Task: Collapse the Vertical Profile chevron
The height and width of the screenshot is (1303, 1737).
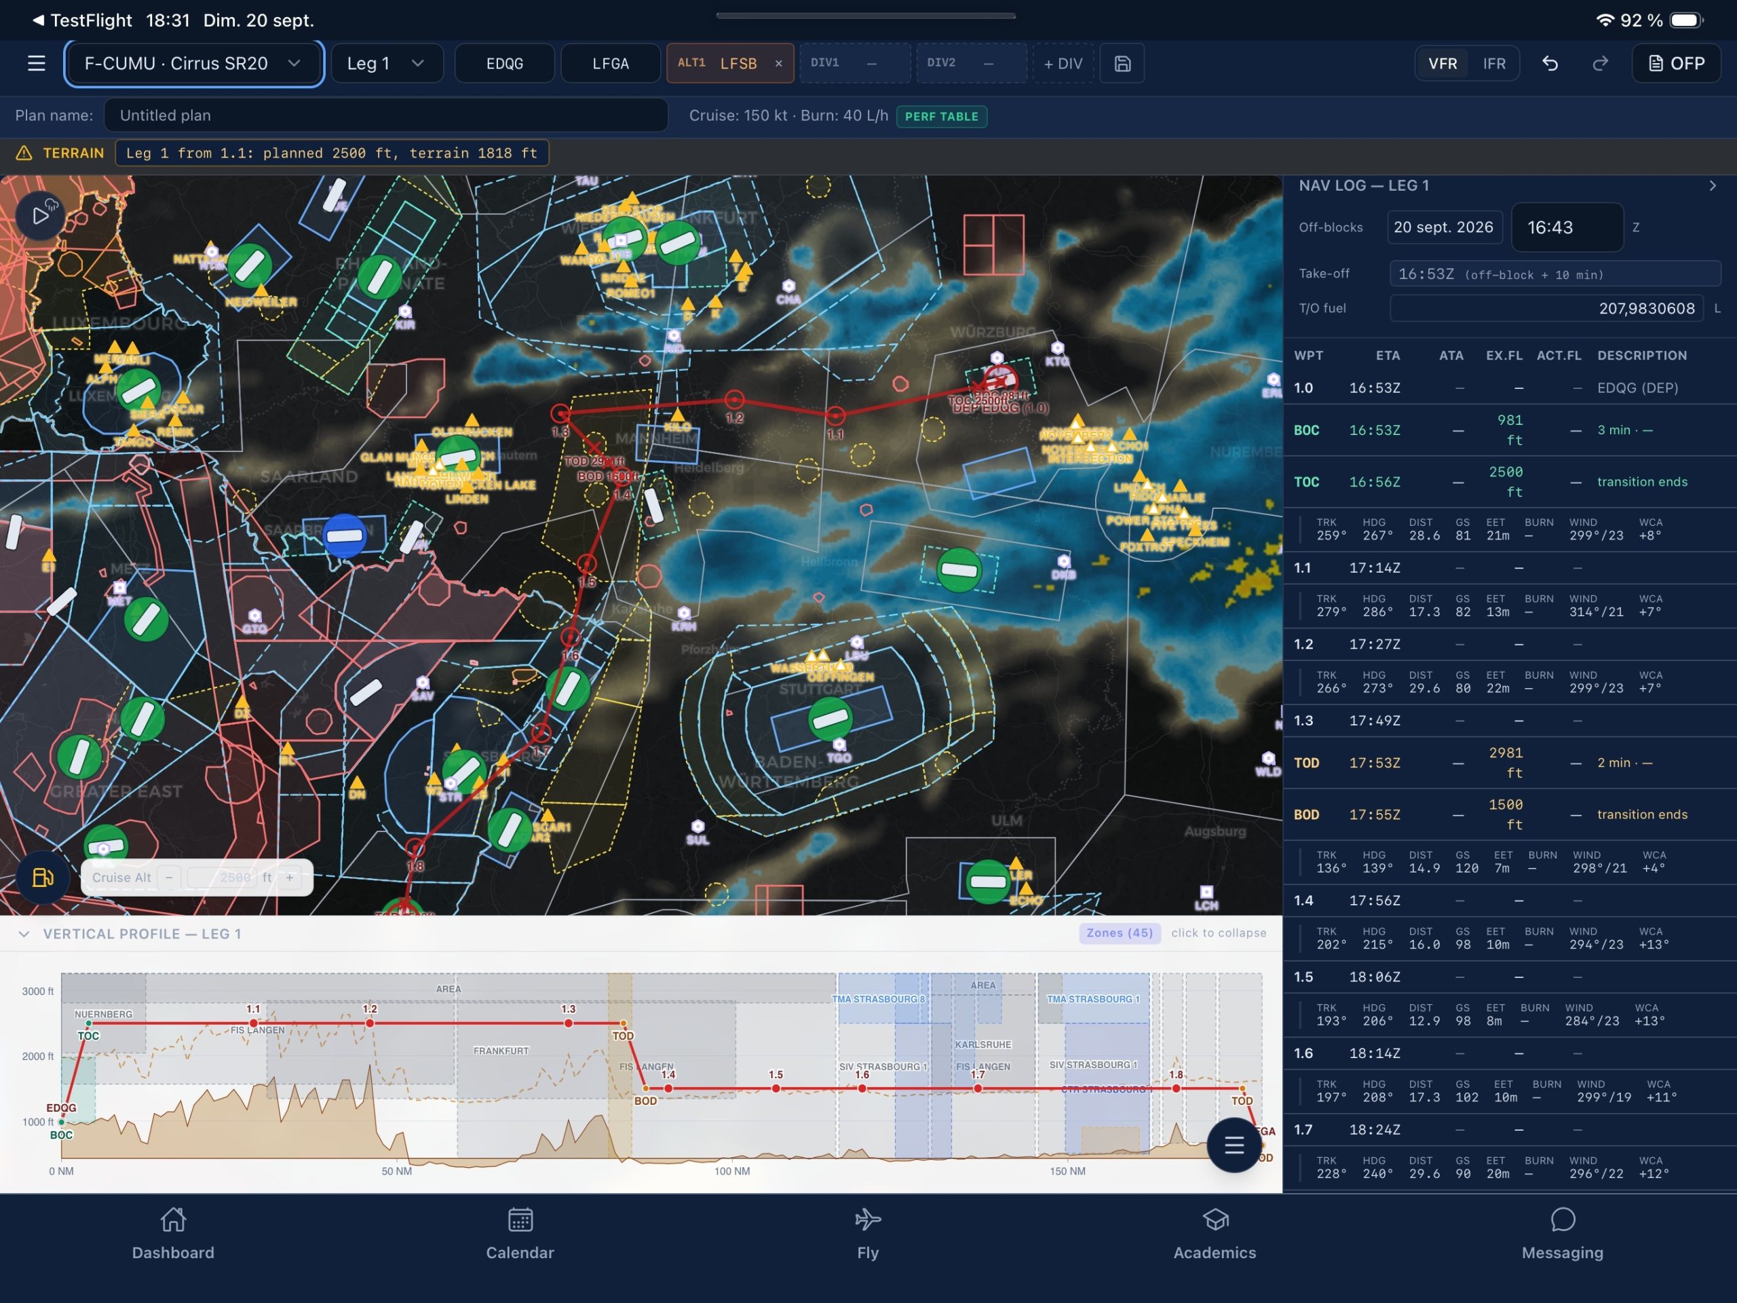Action: pyautogui.click(x=24, y=934)
